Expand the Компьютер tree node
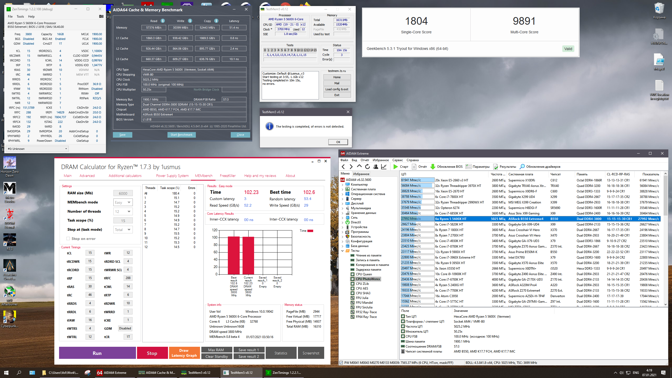Image resolution: width=672 pixels, height=378 pixels. point(343,185)
